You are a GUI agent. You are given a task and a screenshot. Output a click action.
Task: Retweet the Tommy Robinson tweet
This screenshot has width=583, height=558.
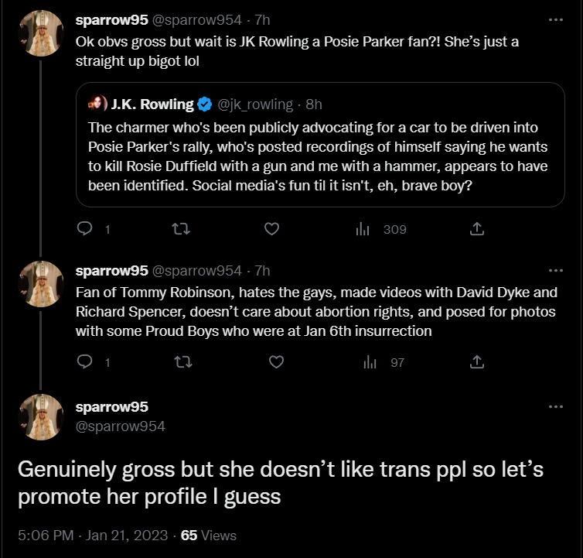[183, 362]
